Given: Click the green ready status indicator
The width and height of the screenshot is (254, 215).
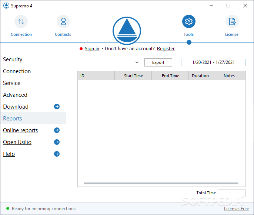Looking at the screenshot, I should click(8, 208).
